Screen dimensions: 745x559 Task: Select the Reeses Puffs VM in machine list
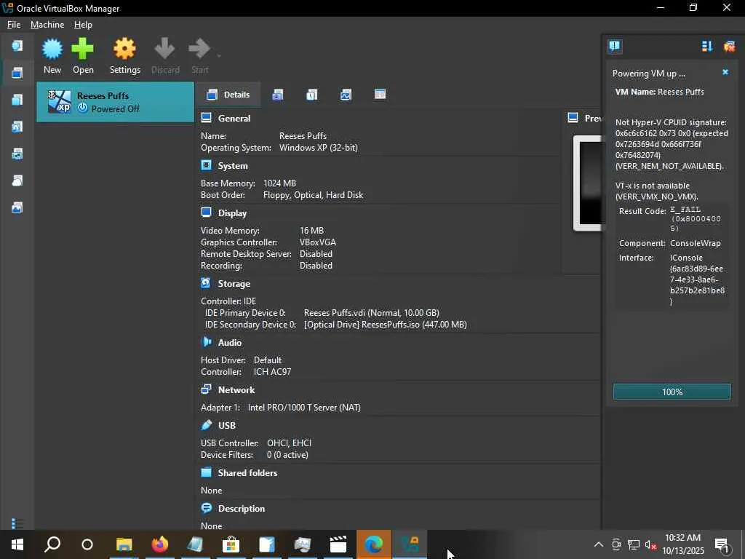pyautogui.click(x=116, y=102)
